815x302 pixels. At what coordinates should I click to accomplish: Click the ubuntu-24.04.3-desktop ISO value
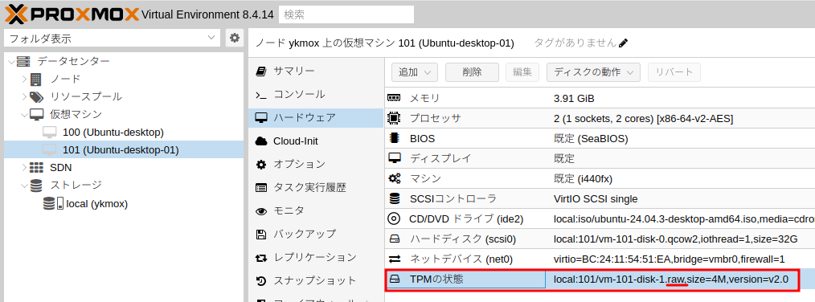(684, 219)
